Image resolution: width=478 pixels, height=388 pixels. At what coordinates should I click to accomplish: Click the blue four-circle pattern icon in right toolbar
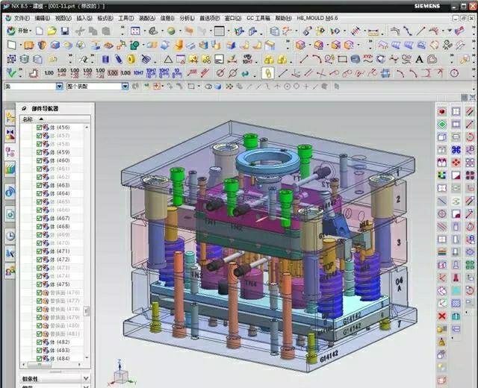tap(456, 150)
